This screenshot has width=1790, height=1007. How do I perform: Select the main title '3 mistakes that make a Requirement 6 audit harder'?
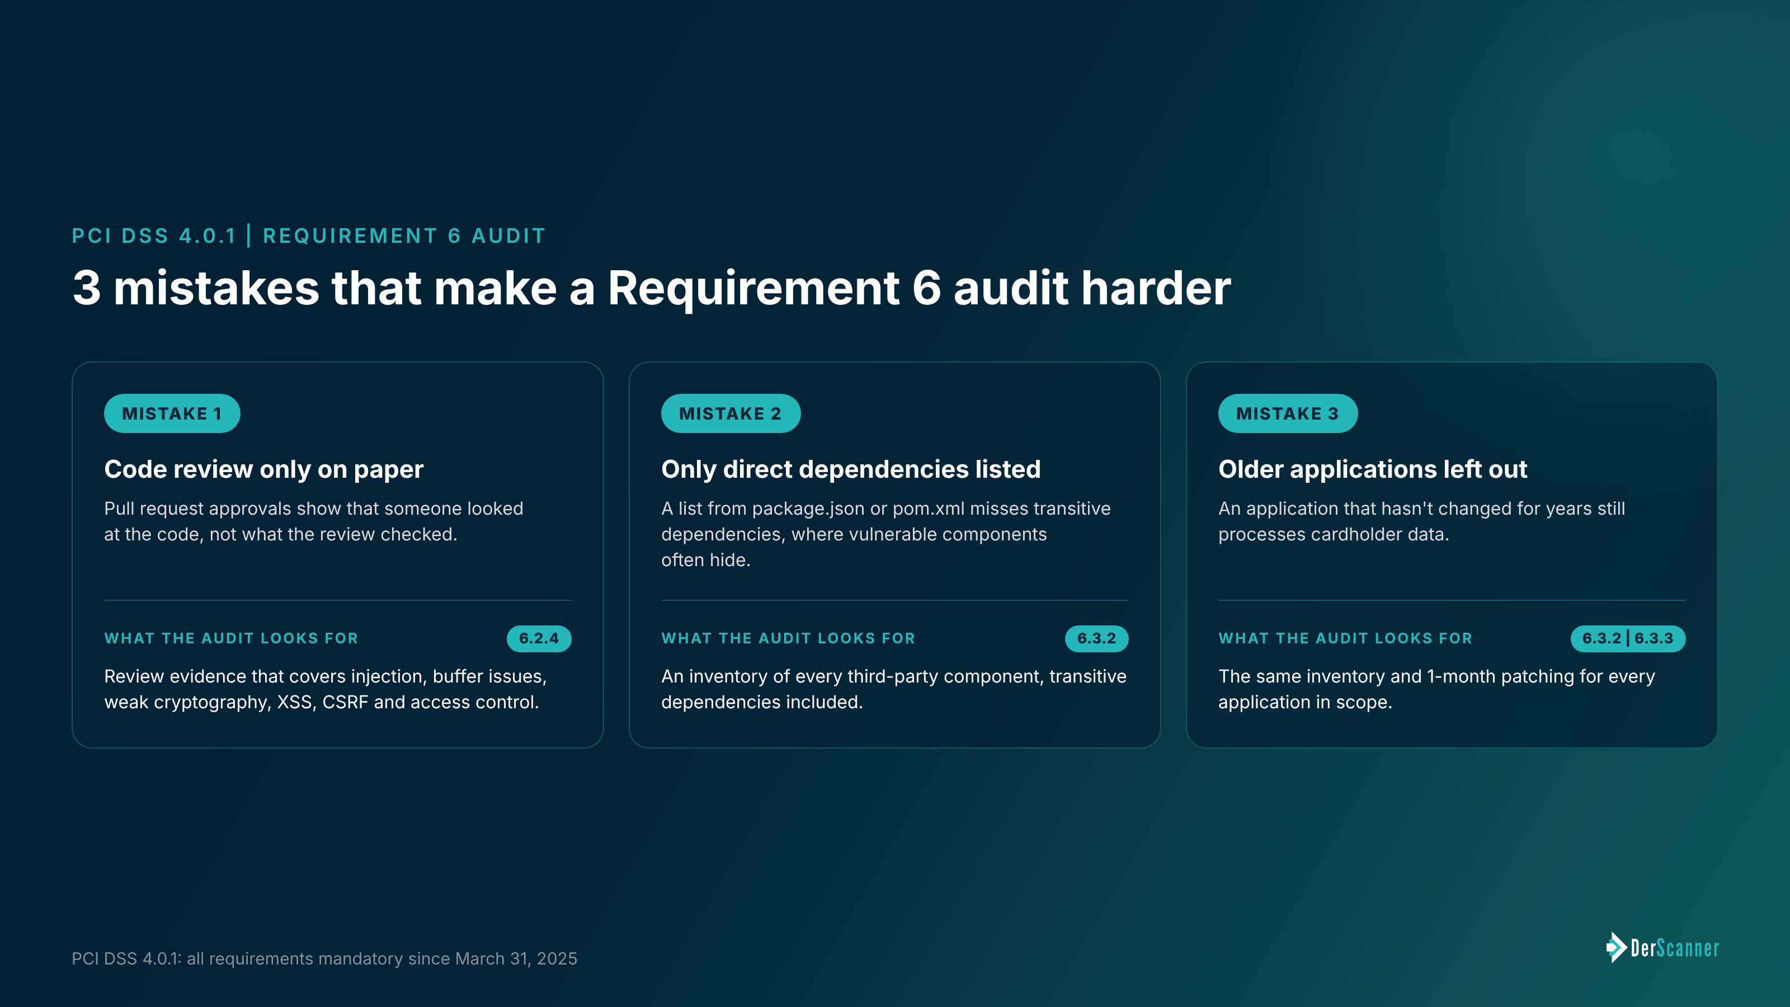651,289
